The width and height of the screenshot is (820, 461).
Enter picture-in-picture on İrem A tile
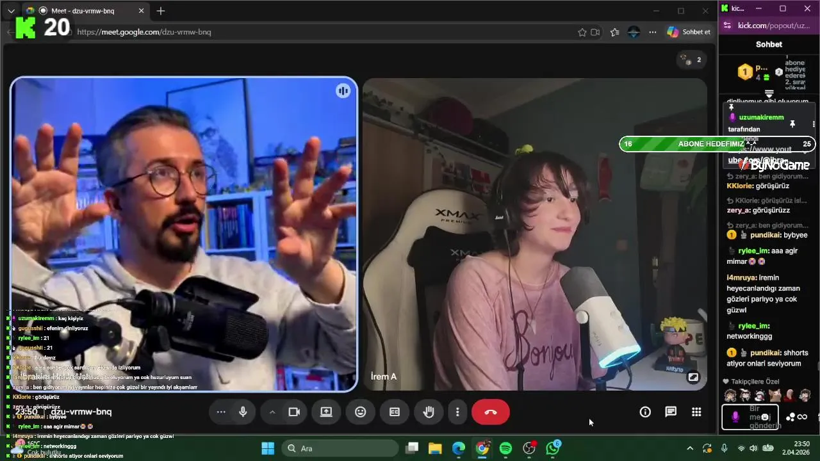693,377
